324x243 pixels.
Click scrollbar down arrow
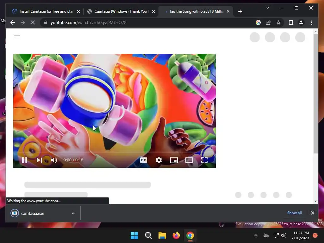315,201
